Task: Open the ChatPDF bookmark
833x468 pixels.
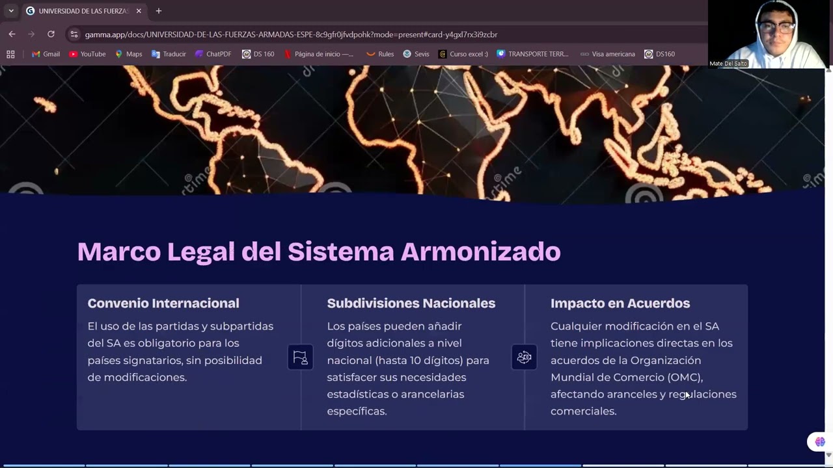Action: (213, 54)
